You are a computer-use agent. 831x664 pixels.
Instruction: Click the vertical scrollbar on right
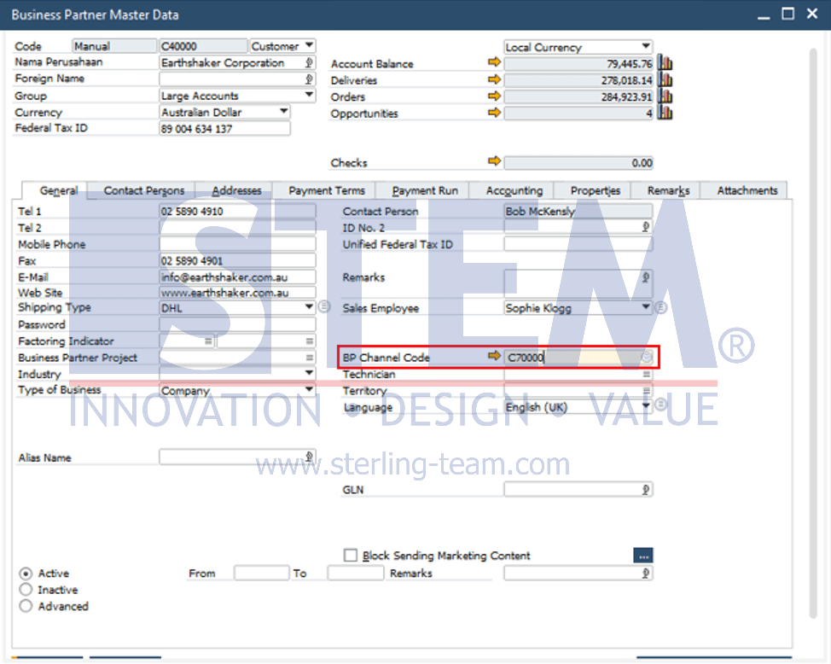(x=814, y=334)
